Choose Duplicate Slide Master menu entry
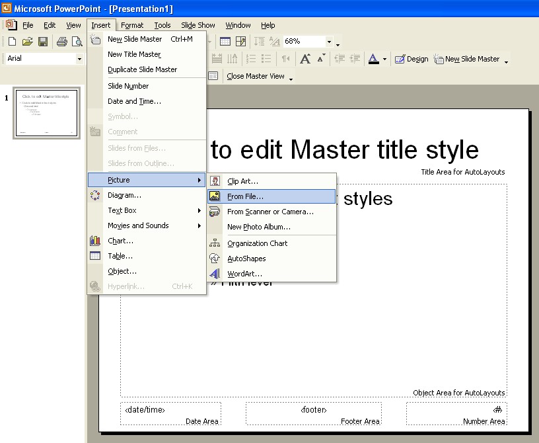Image resolution: width=539 pixels, height=443 pixels. point(147,69)
